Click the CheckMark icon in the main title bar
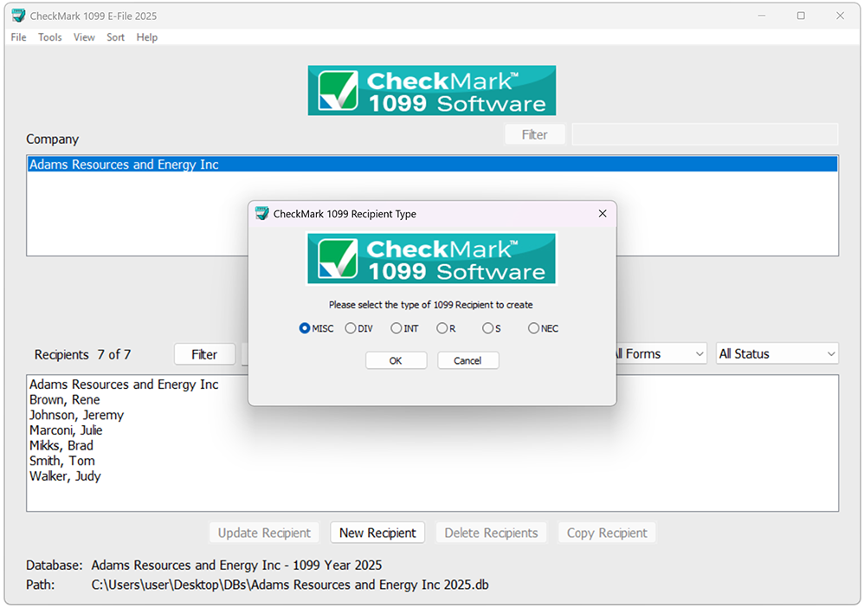864x608 pixels. click(x=18, y=16)
